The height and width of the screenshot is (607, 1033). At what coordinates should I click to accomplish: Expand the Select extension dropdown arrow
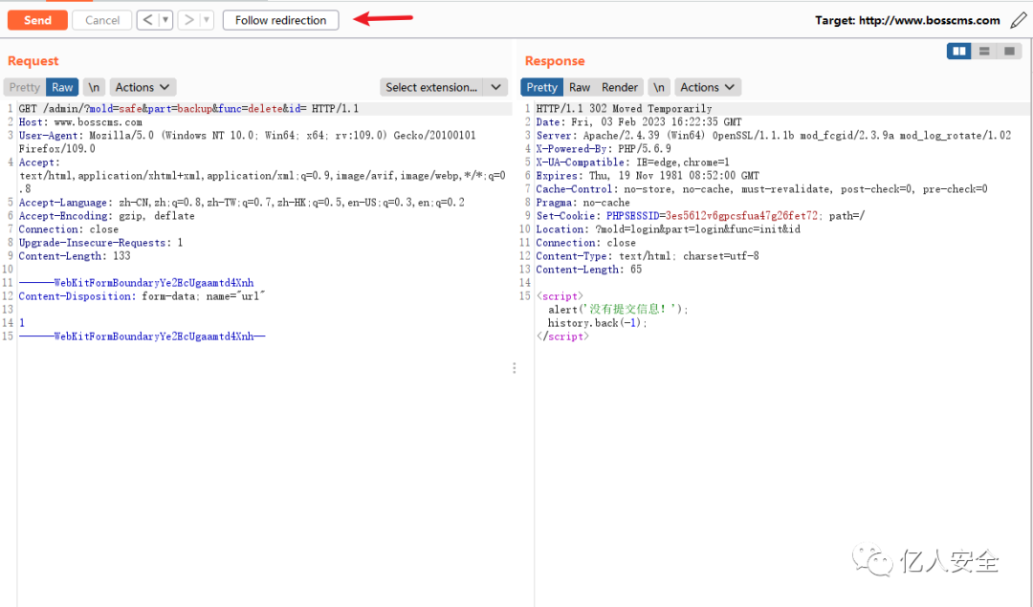coord(495,87)
